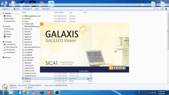169x95 pixels.
Task: Click the Burn toolbar button
Action: (x=37, y=9)
